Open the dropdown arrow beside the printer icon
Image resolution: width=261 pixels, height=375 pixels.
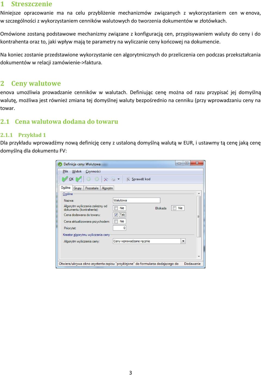click(119, 179)
